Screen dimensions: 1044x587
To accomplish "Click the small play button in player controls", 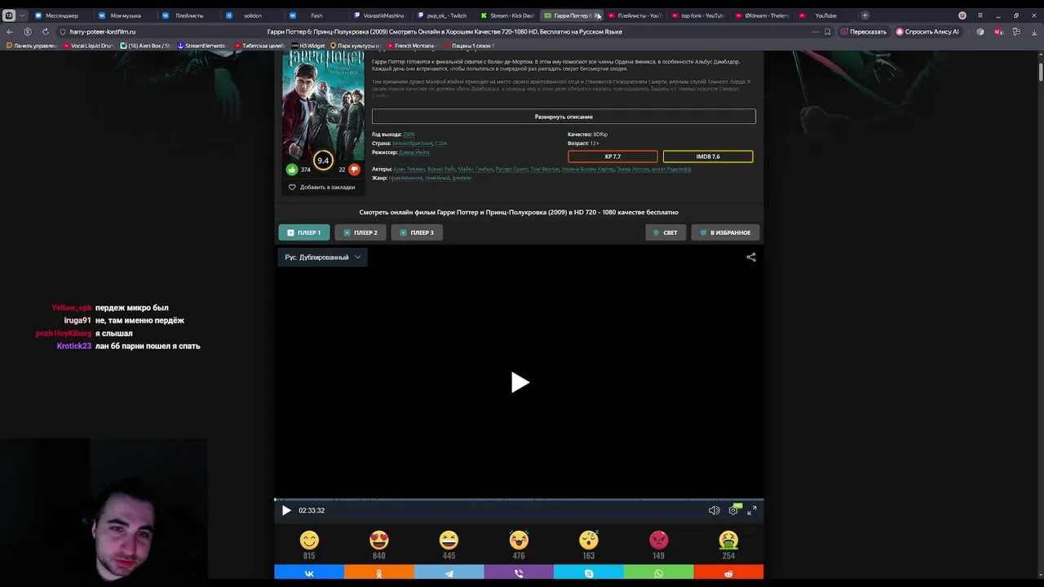I will pyautogui.click(x=286, y=510).
